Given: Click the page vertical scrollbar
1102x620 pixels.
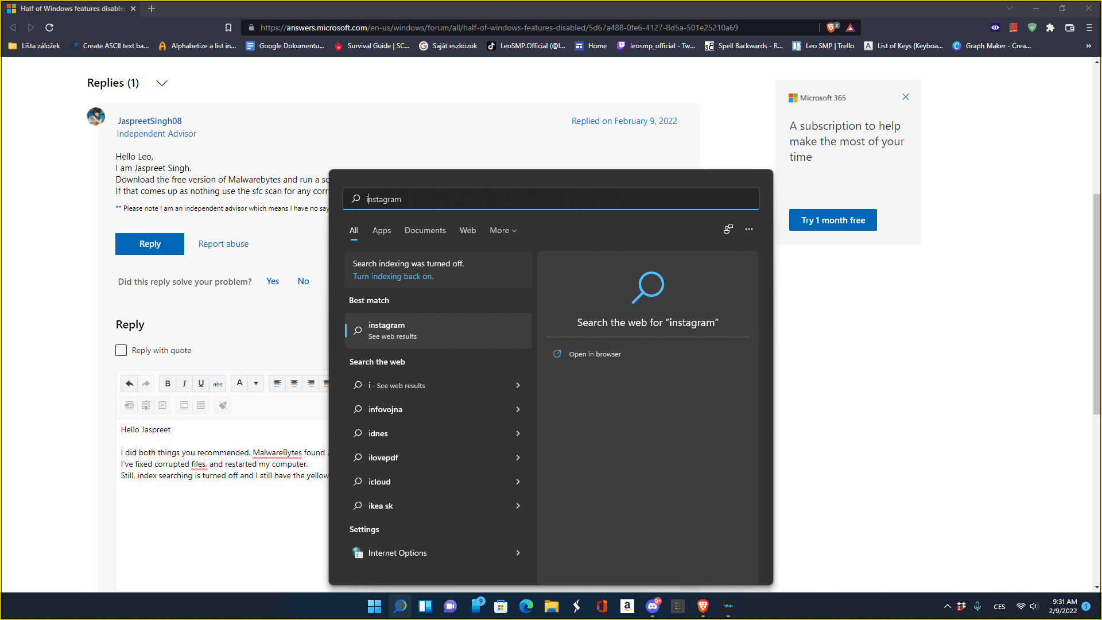Looking at the screenshot, I should pyautogui.click(x=1097, y=304).
